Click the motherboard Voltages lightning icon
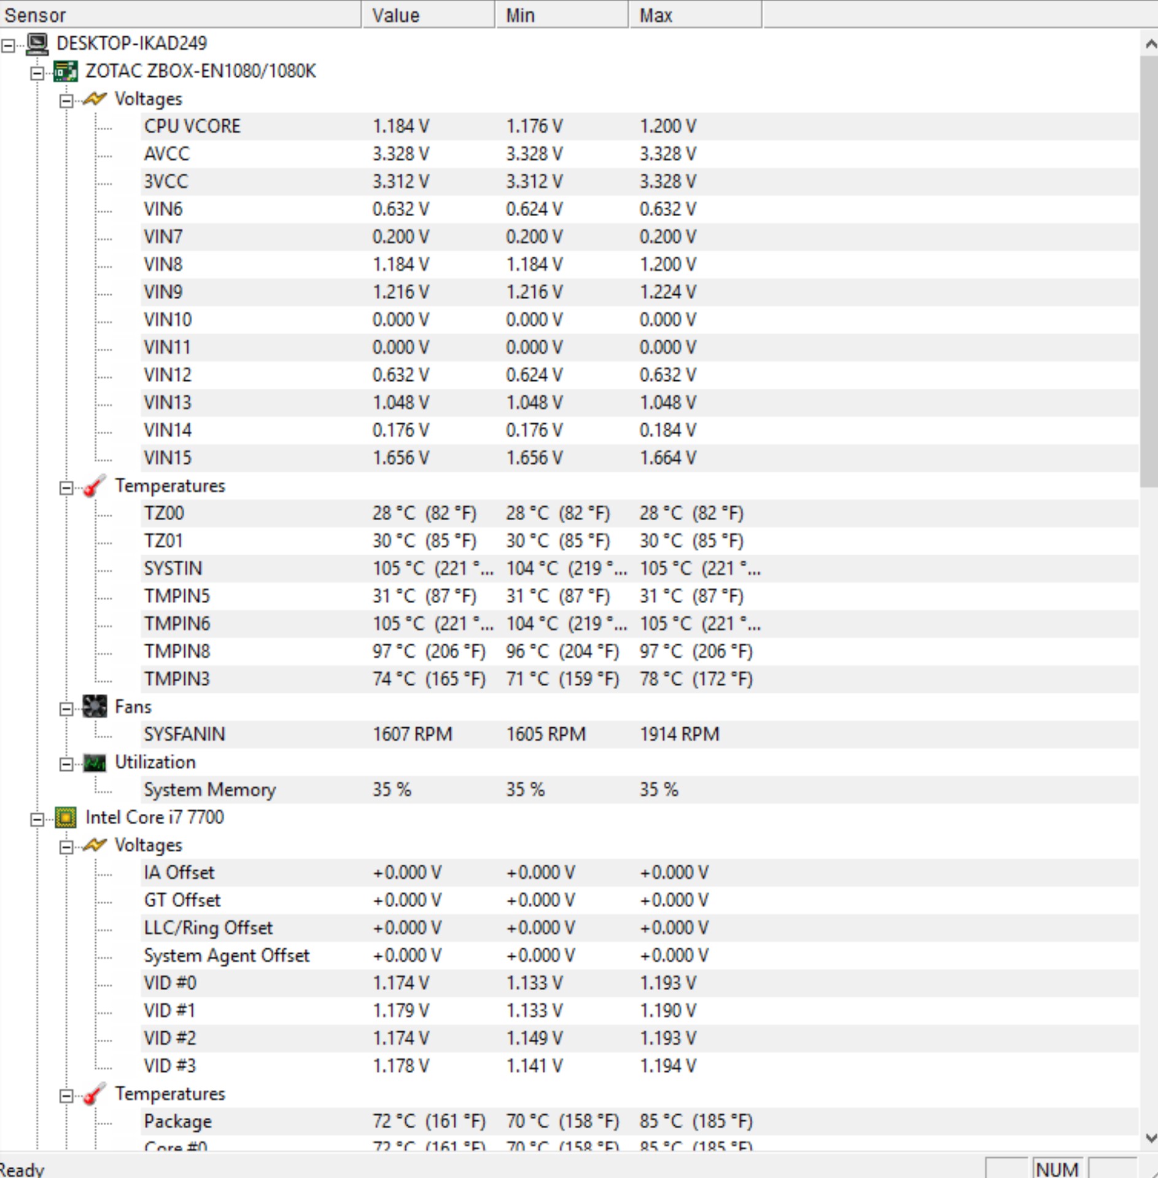 click(x=95, y=99)
